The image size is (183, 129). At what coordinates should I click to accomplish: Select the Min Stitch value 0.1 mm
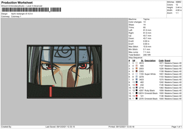(147, 49)
